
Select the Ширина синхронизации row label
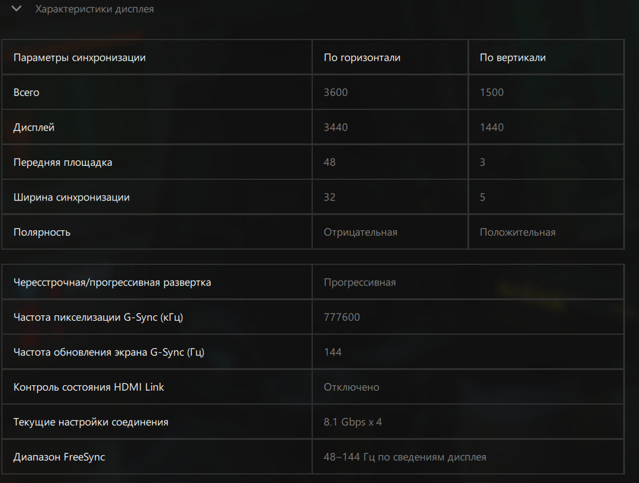click(x=71, y=197)
